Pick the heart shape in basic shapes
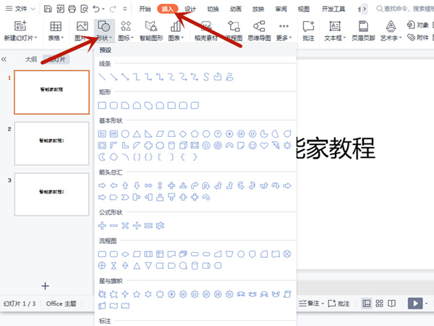The width and height of the screenshot is (434, 326). 264,145
